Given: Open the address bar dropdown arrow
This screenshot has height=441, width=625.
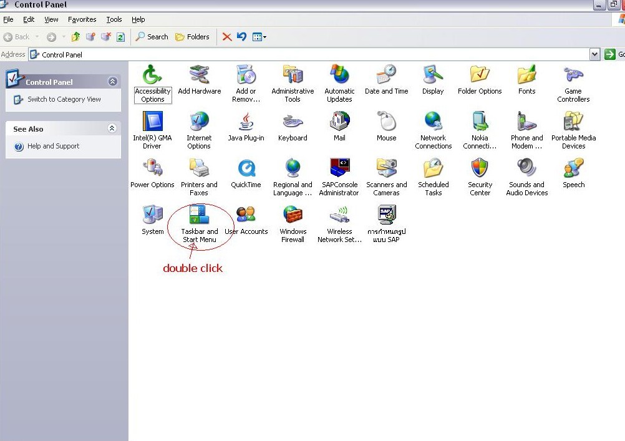Looking at the screenshot, I should tap(594, 54).
